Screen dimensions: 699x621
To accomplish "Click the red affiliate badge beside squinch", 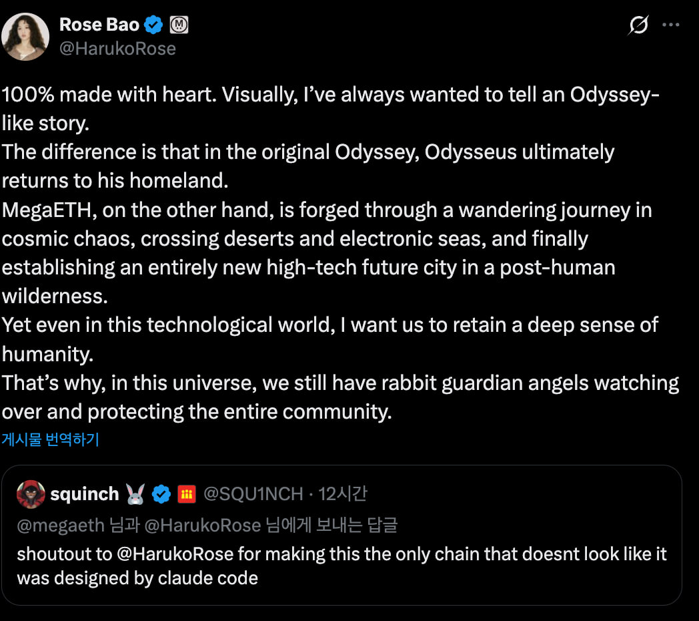I will (186, 494).
